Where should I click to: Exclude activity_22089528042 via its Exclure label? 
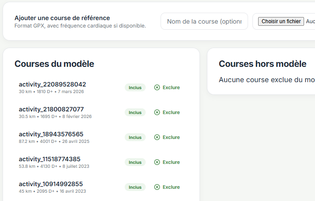click(171, 87)
